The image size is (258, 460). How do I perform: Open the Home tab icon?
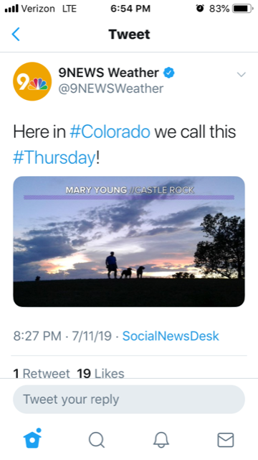click(x=32, y=438)
